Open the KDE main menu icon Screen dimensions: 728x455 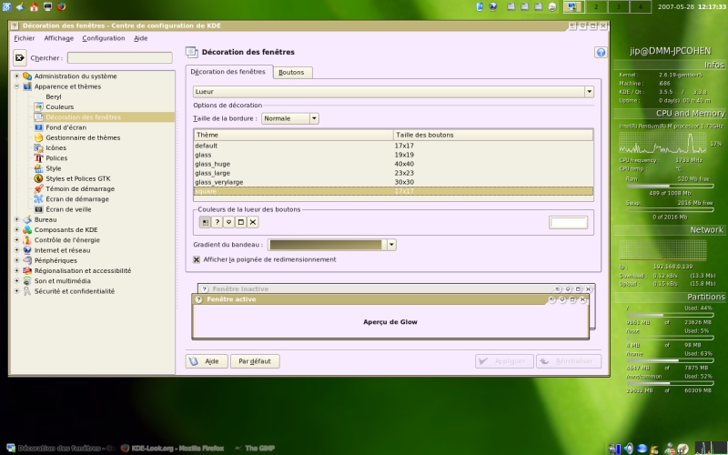coord(6,6)
